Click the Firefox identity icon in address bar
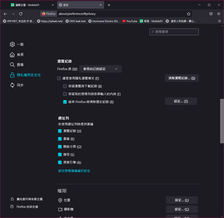Image resolution: width=224 pixels, height=218 pixels. (49, 14)
